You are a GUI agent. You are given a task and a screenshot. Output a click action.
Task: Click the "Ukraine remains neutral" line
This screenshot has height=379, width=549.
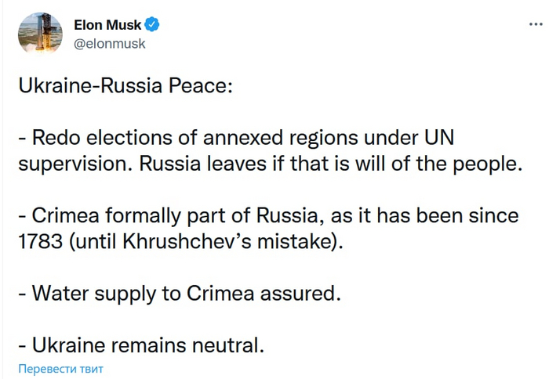143,344
